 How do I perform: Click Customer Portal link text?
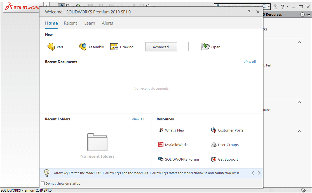click(231, 130)
